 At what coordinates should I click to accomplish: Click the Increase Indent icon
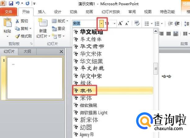pos(177,24)
